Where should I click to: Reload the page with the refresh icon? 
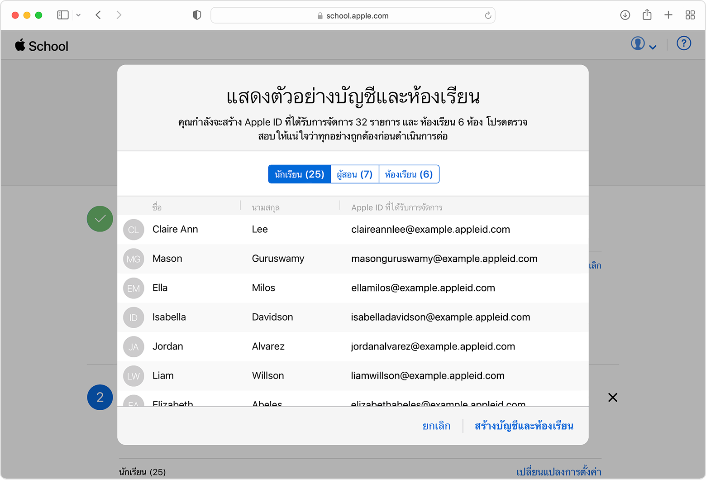(488, 15)
